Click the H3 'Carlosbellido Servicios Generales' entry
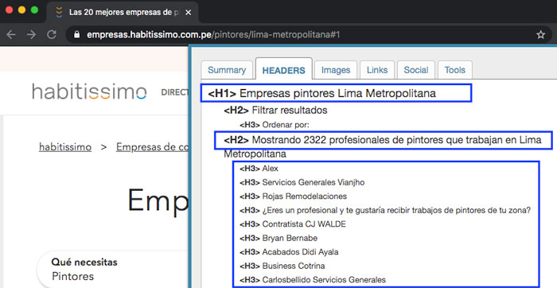Screen dimensions: 557x288 coord(313,279)
